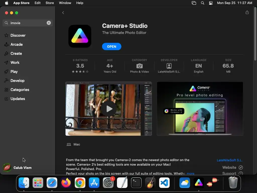The image size is (257, 193).
Task: Click the Play rocket icon
Action: pyautogui.click(x=6, y=72)
